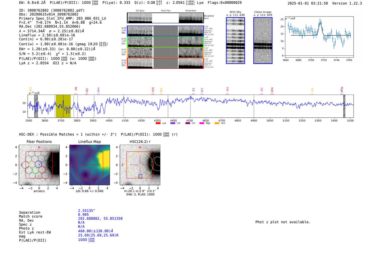Click the Phot z plot not available text
381x259 pixels.
pos(283,222)
